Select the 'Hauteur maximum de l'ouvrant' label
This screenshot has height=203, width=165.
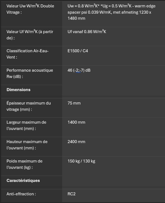(x=27, y=145)
